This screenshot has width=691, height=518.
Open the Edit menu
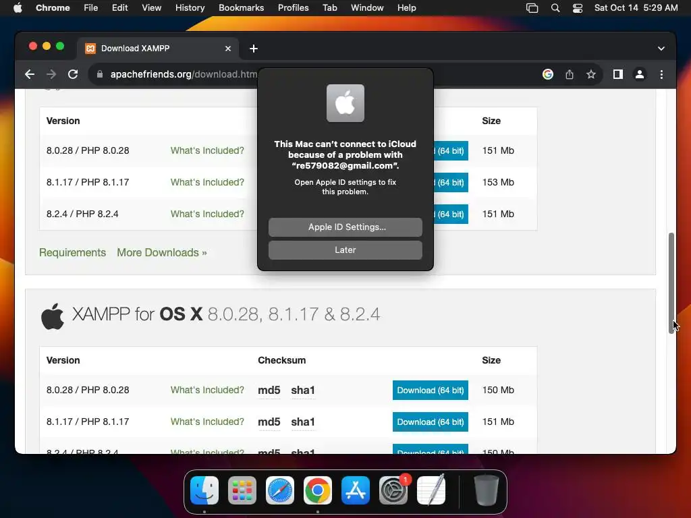coord(119,7)
